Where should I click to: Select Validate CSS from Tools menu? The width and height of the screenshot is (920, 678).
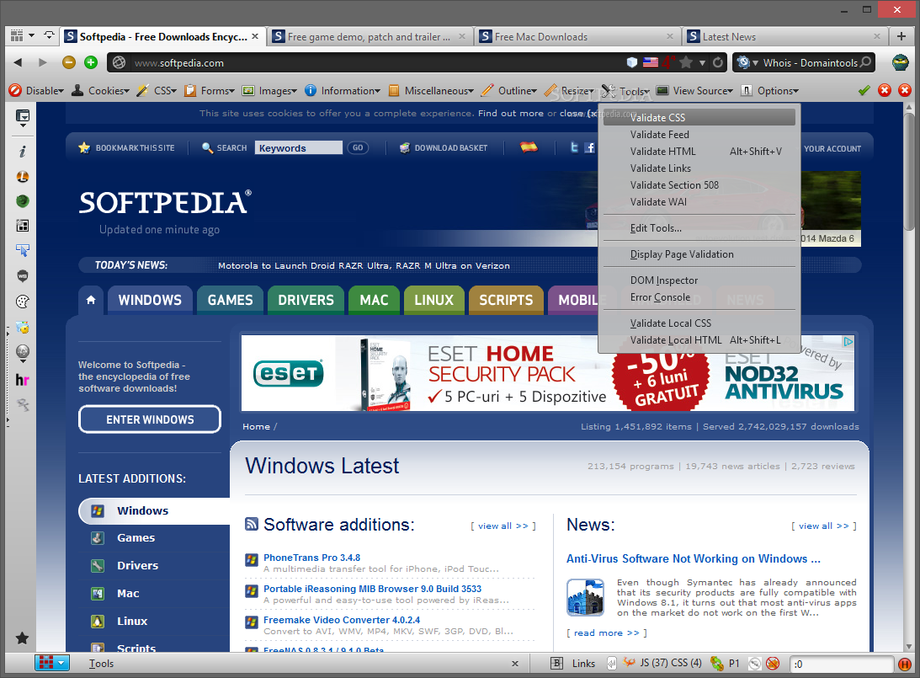pyautogui.click(x=699, y=117)
